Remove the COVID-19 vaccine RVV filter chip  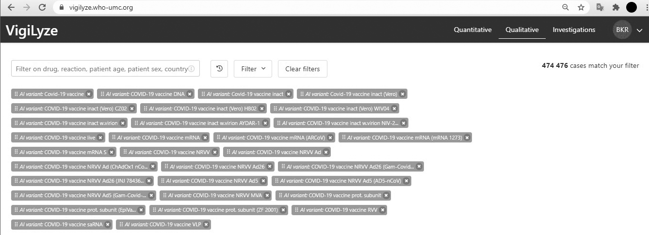pos(383,210)
